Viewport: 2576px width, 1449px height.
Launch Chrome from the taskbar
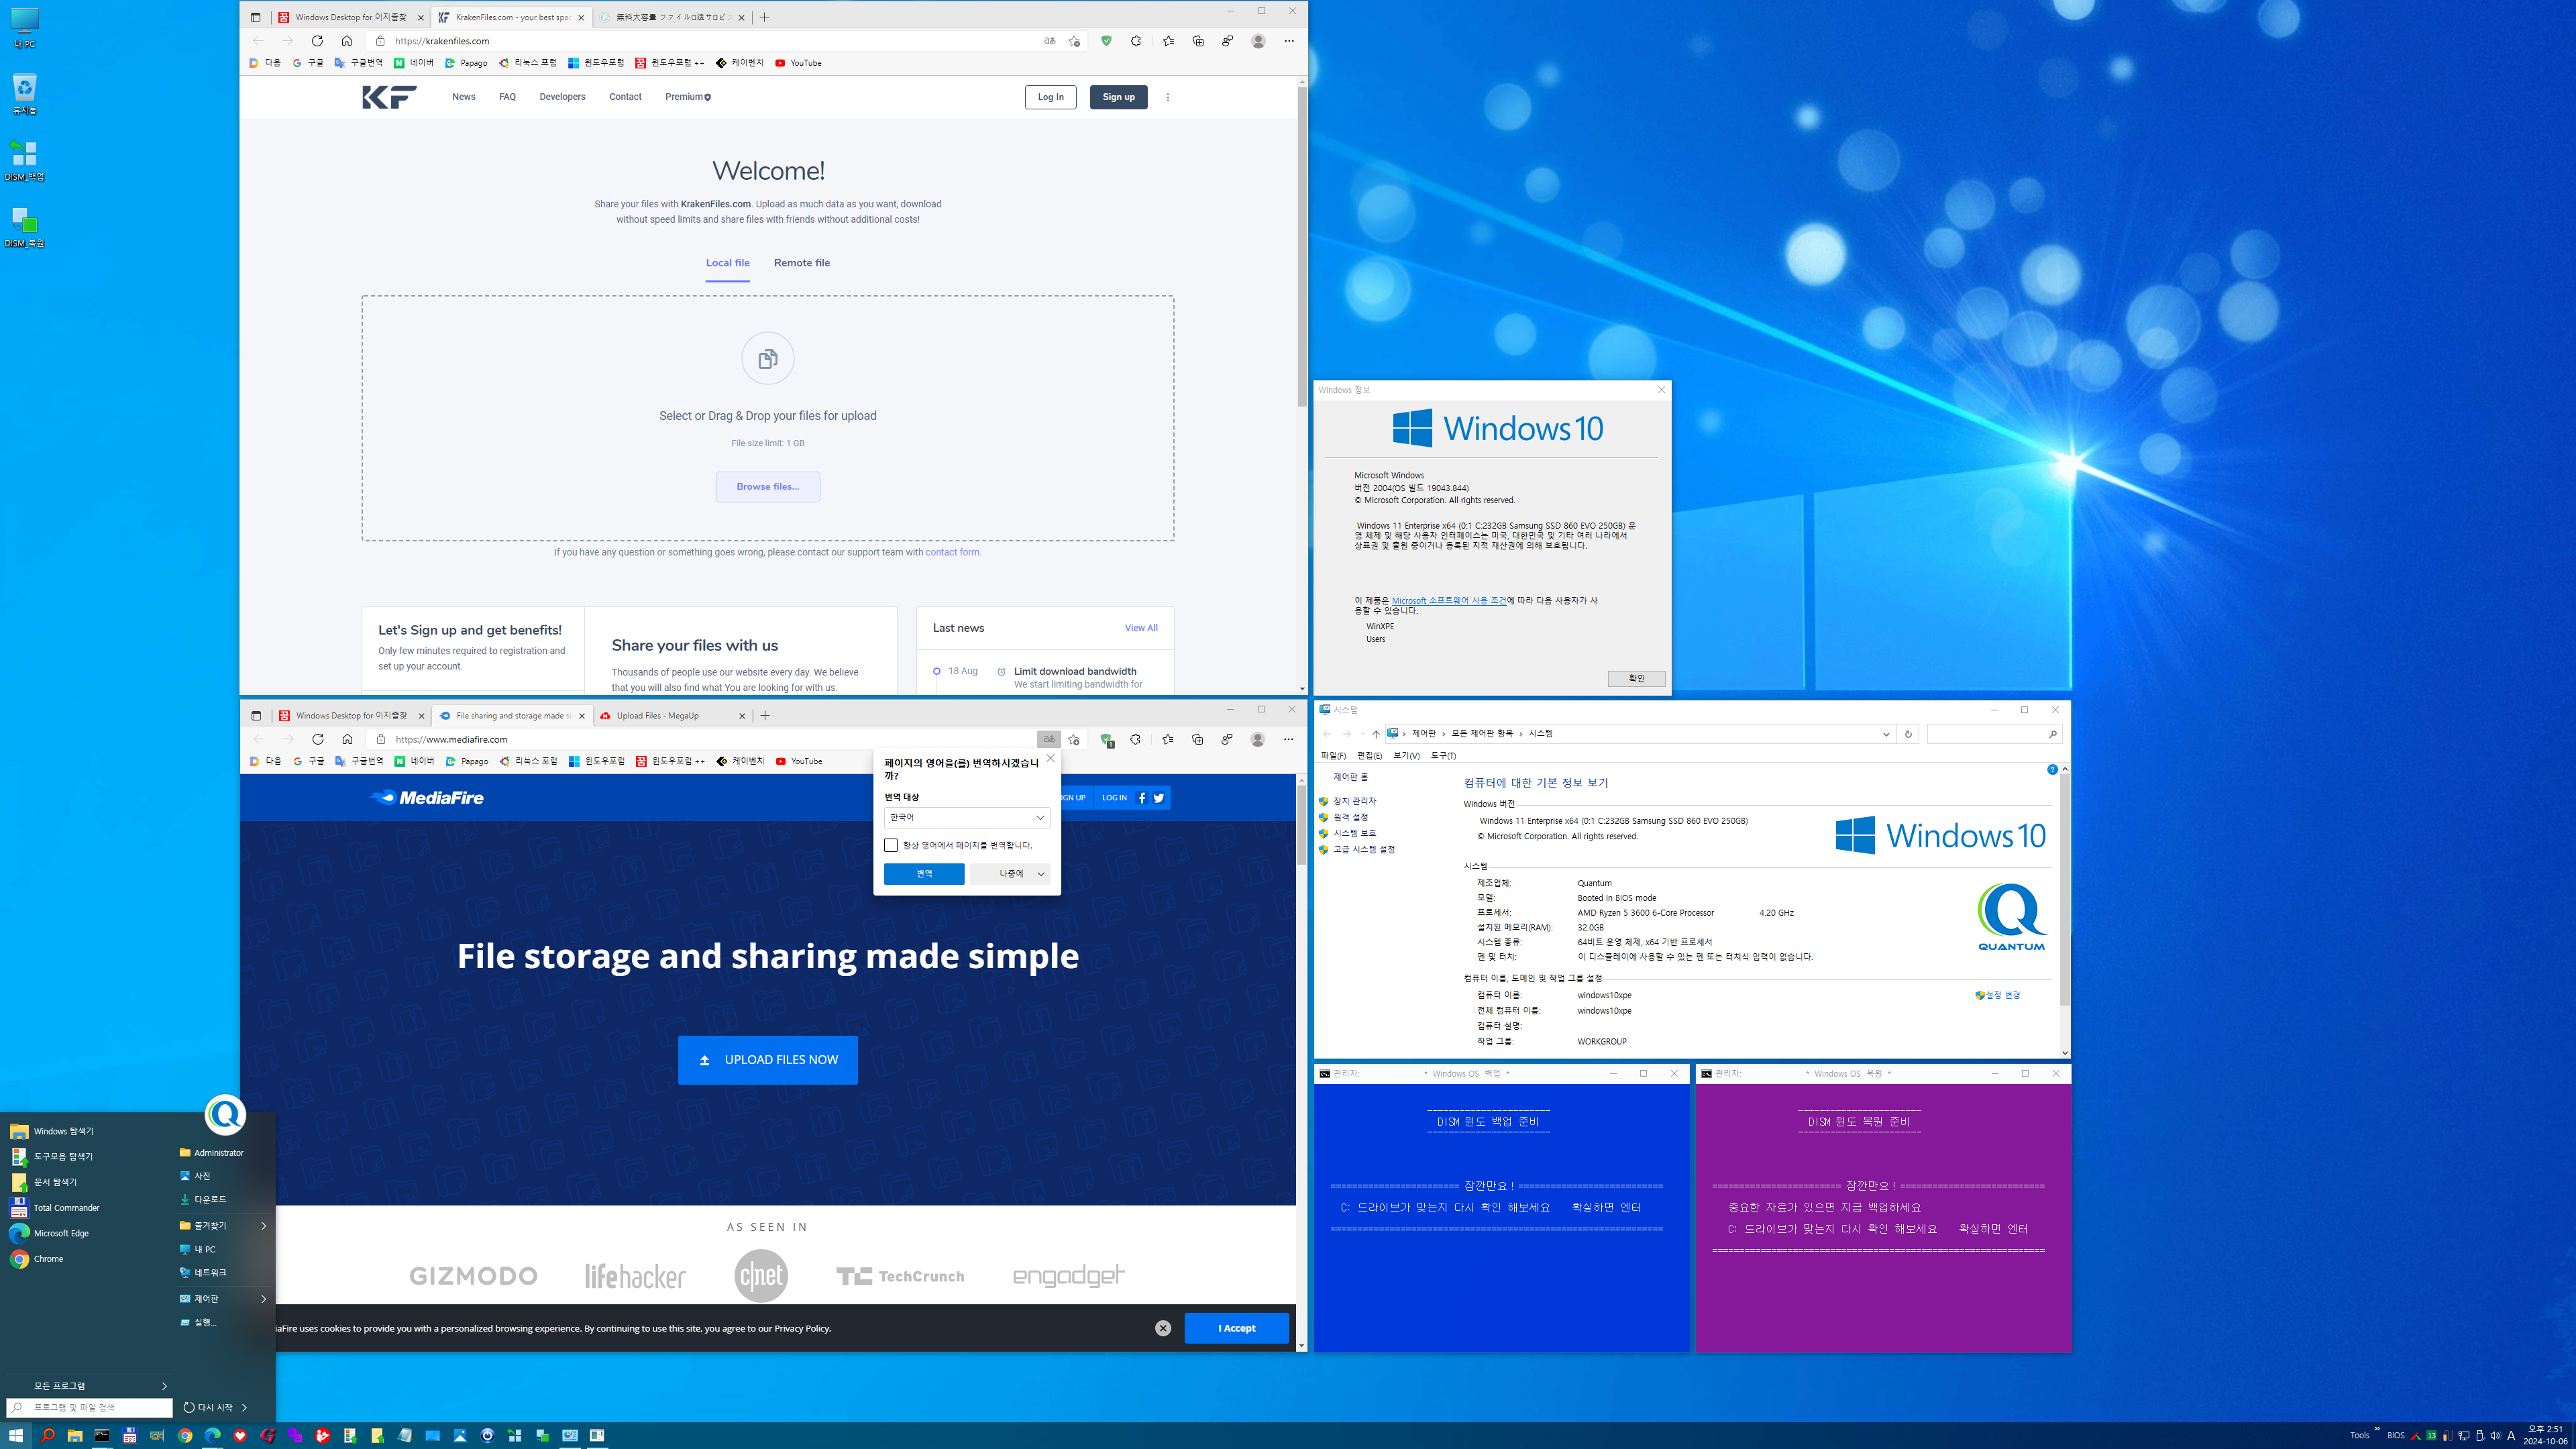185,1435
